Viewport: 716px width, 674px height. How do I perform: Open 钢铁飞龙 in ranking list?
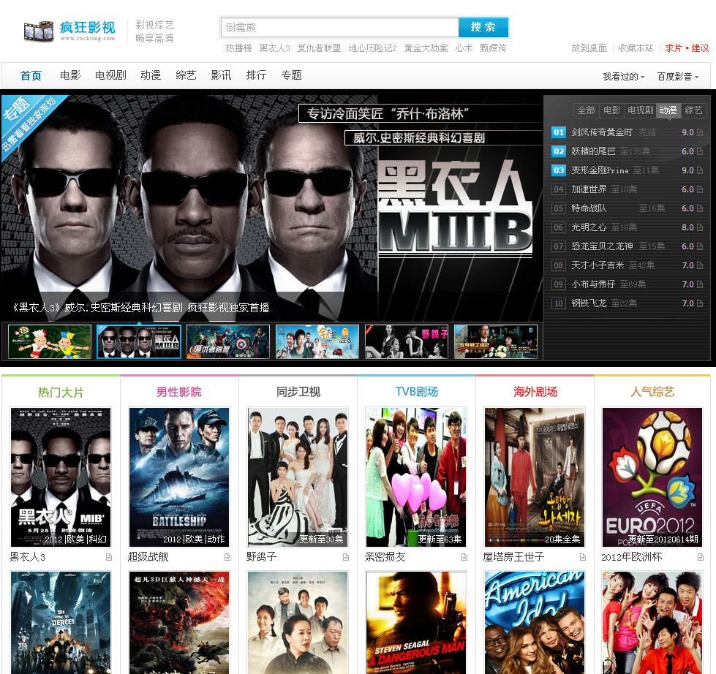pyautogui.click(x=589, y=303)
